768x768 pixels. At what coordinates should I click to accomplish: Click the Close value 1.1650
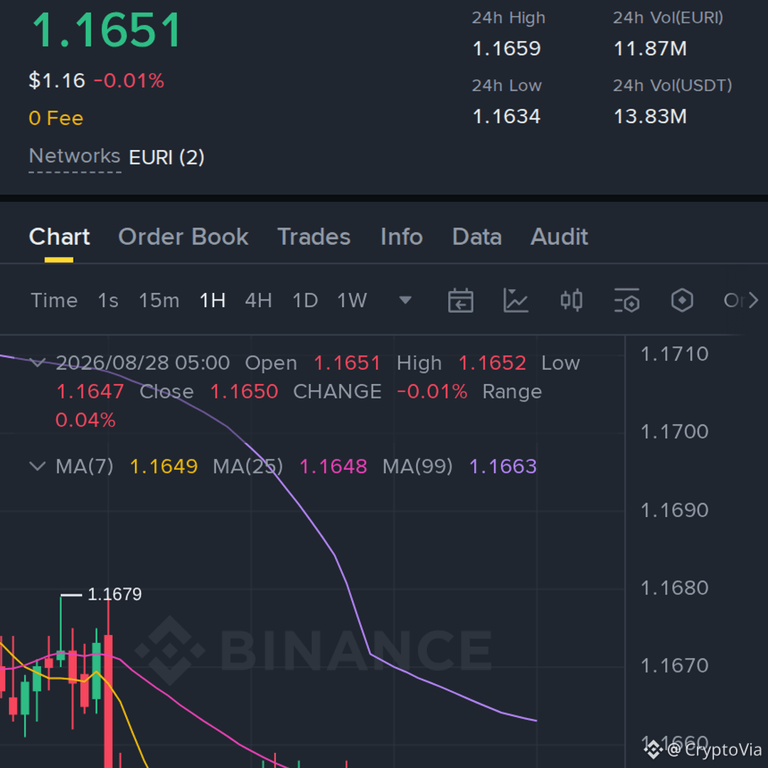244,391
